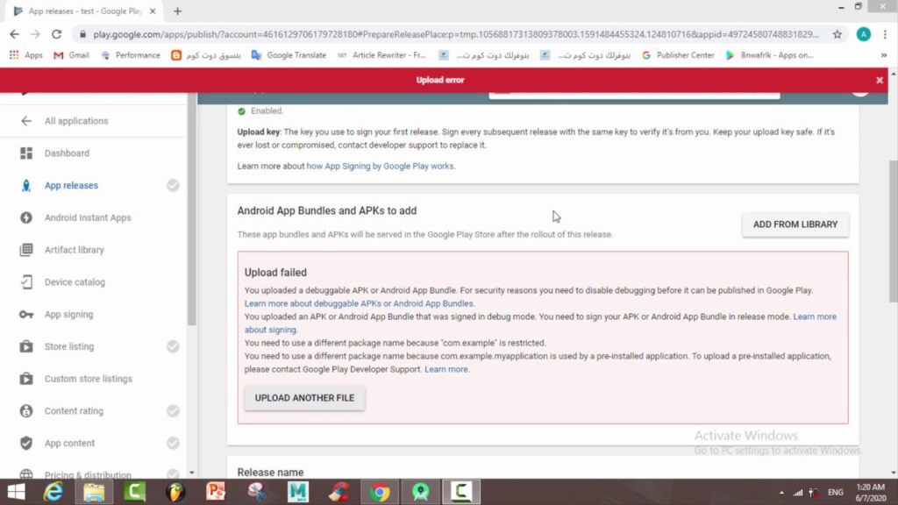The height and width of the screenshot is (505, 898).
Task: Open Store listing section
Action: 69,346
